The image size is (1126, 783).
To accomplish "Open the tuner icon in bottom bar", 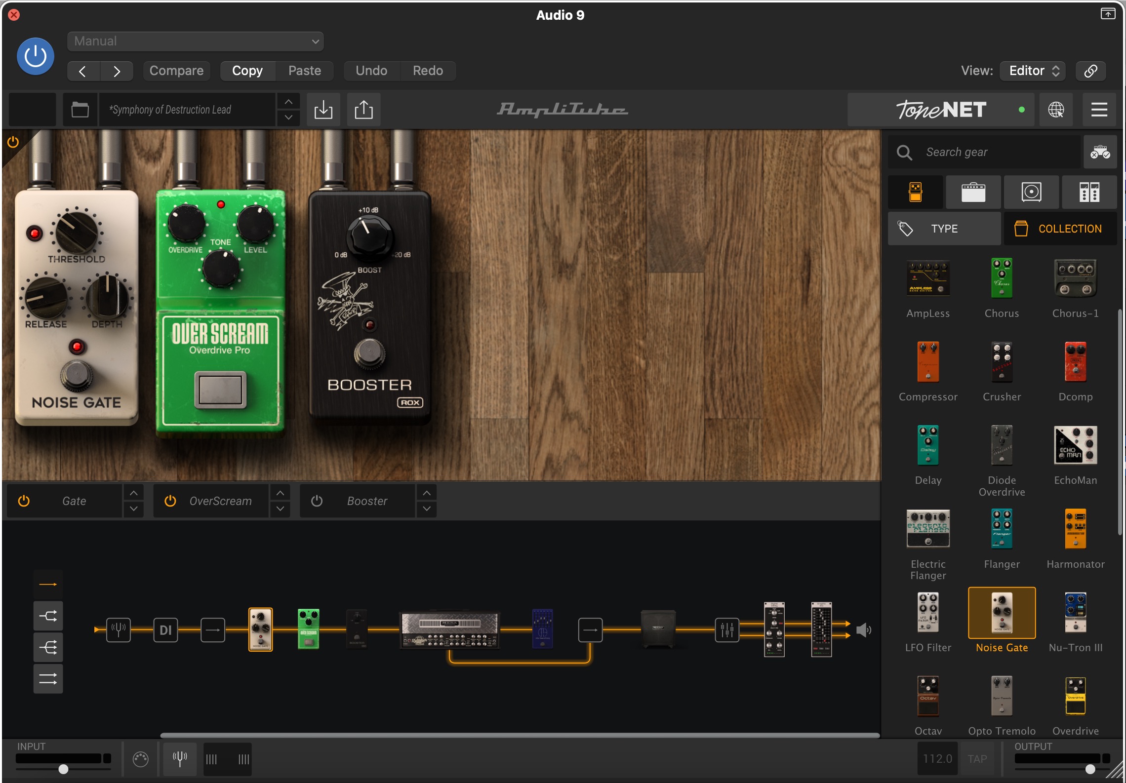I will pos(180,759).
